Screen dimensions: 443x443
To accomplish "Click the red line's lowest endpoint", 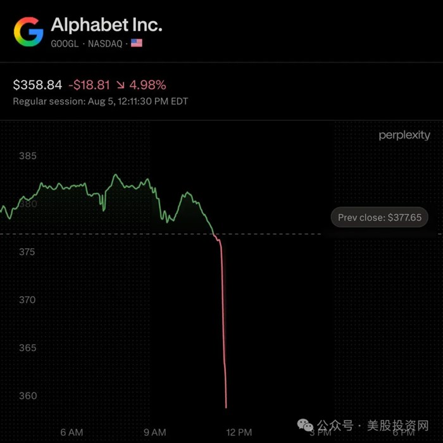I will [x=226, y=408].
